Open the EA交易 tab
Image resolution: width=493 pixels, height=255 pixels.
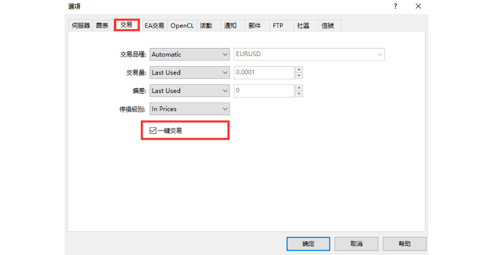[x=154, y=26]
